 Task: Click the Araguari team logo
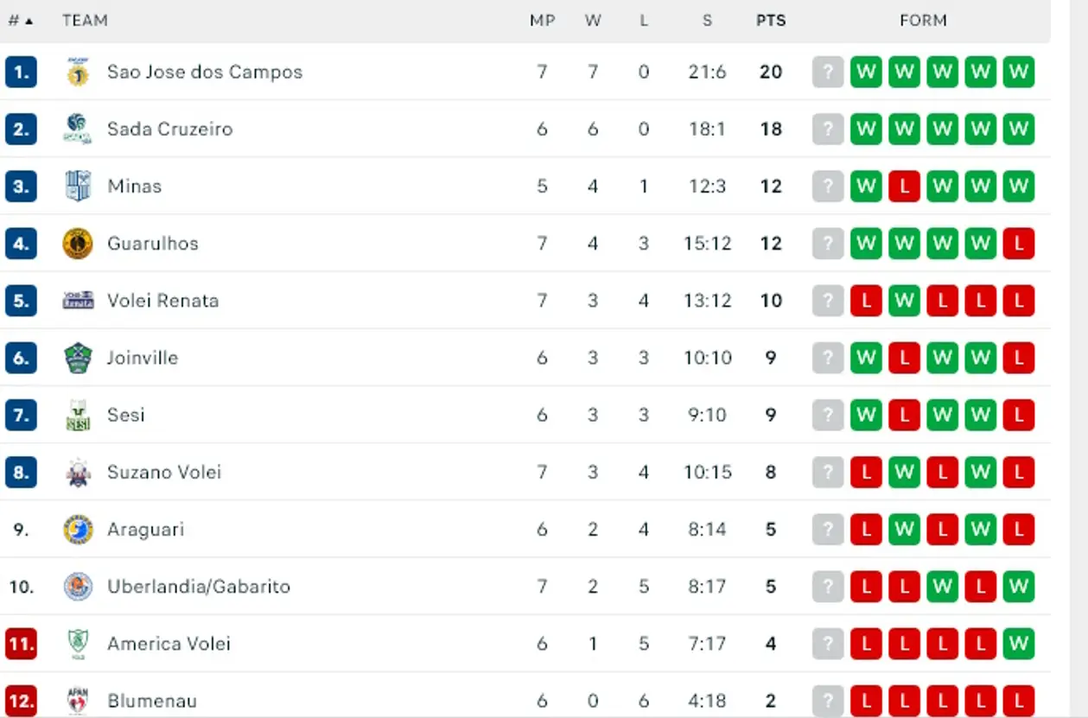click(x=78, y=530)
